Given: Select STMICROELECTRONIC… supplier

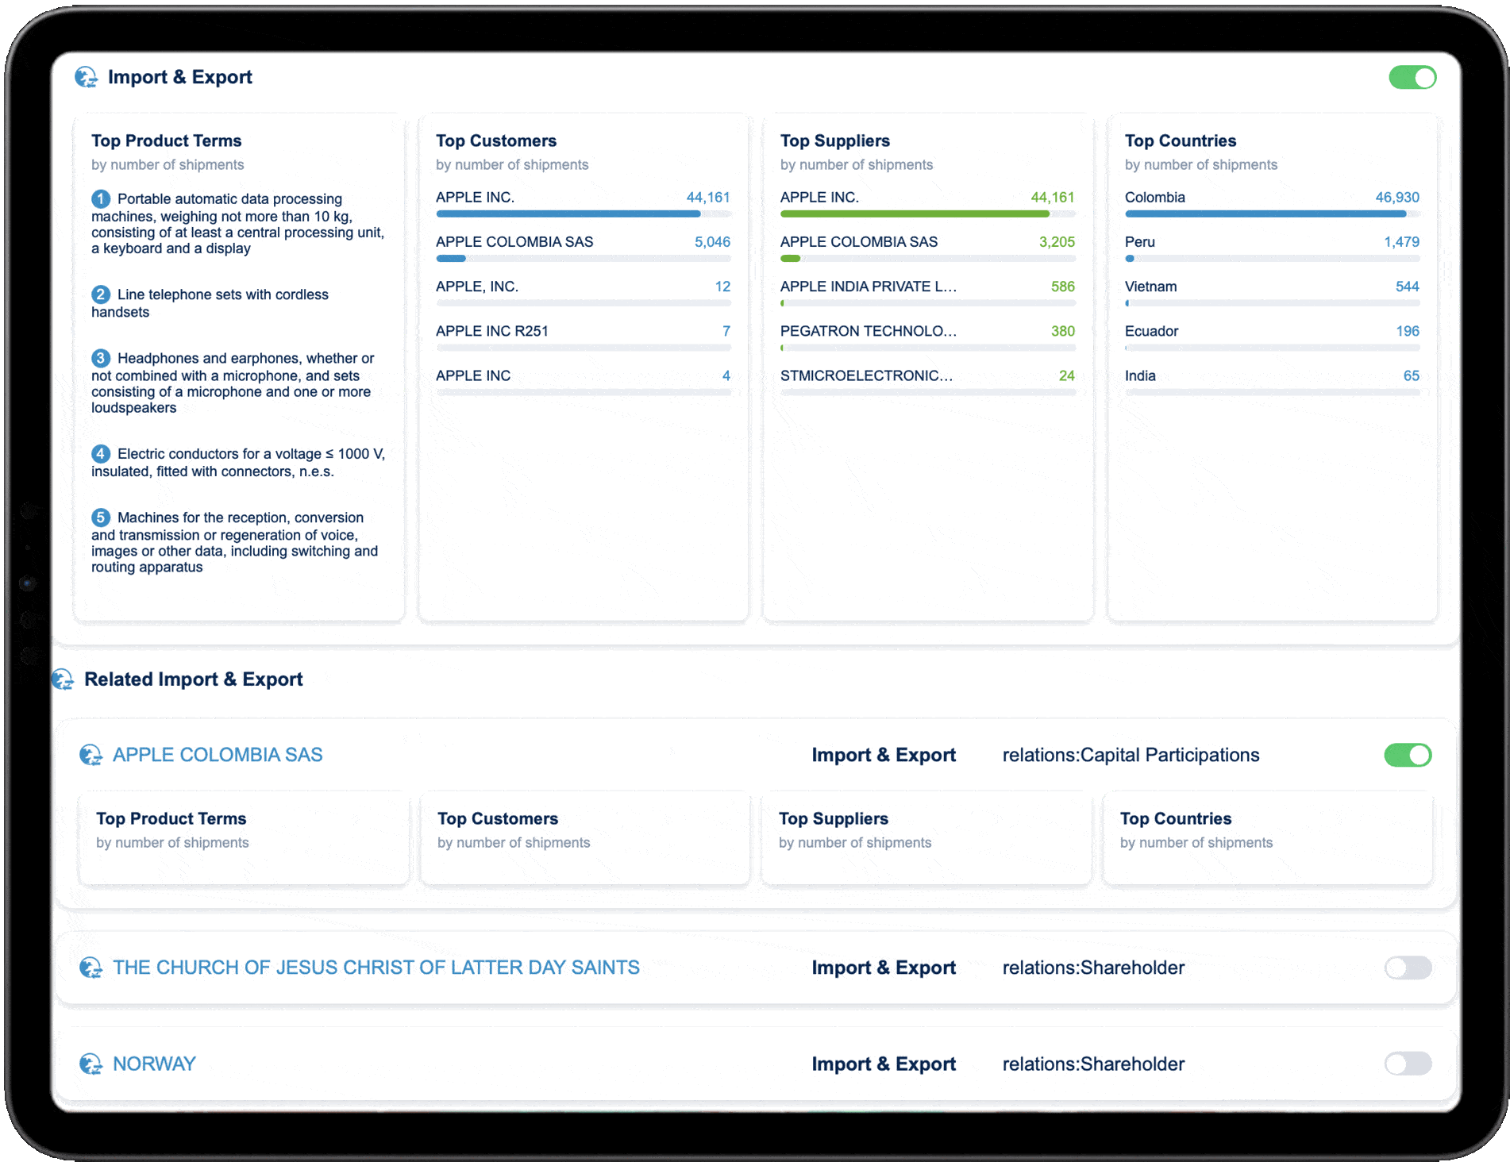Looking at the screenshot, I should (x=867, y=375).
